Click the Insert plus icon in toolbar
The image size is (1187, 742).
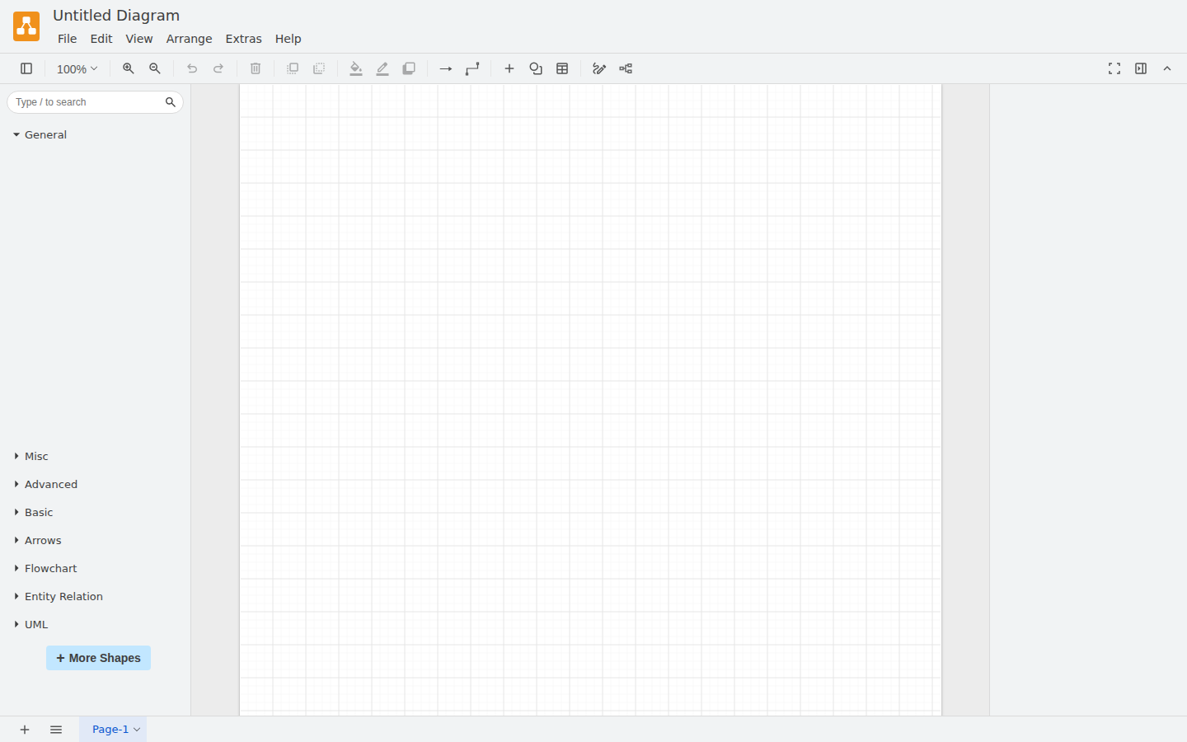coord(509,68)
